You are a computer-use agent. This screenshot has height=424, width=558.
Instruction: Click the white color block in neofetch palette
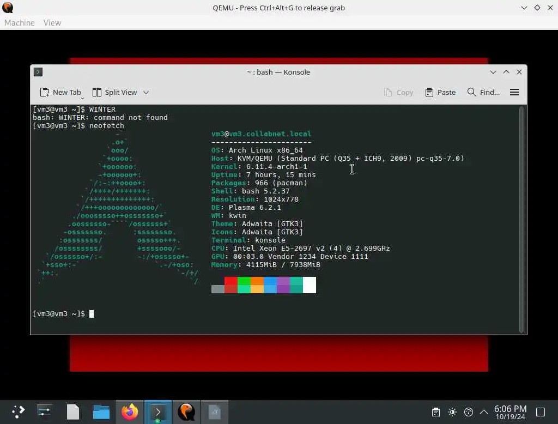310,285
